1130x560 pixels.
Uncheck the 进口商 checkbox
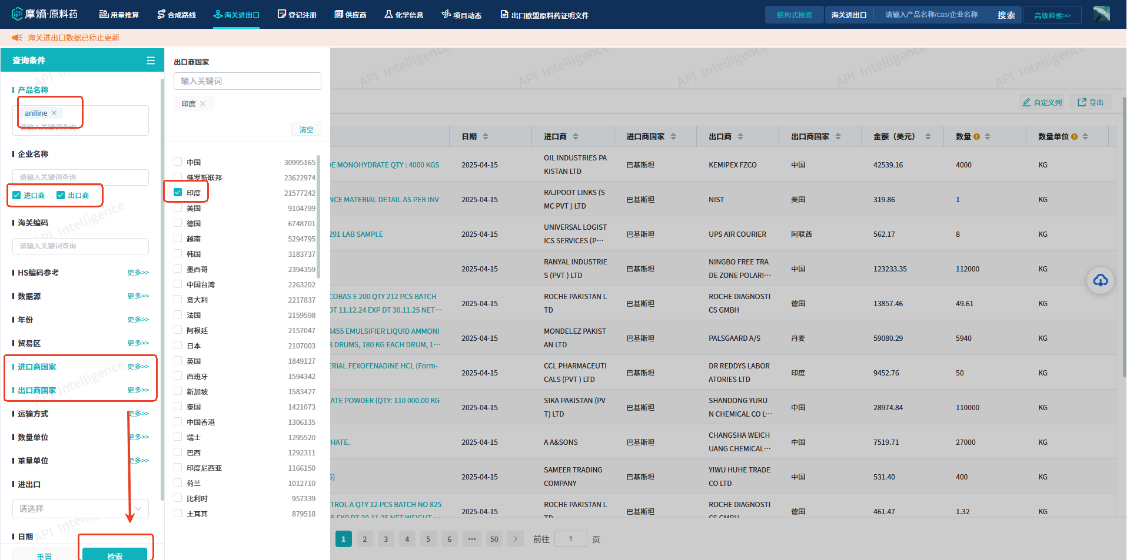(17, 195)
